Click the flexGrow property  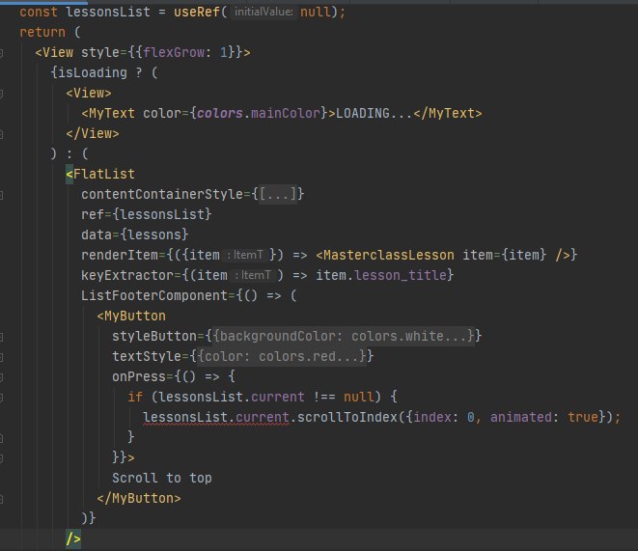coord(174,53)
